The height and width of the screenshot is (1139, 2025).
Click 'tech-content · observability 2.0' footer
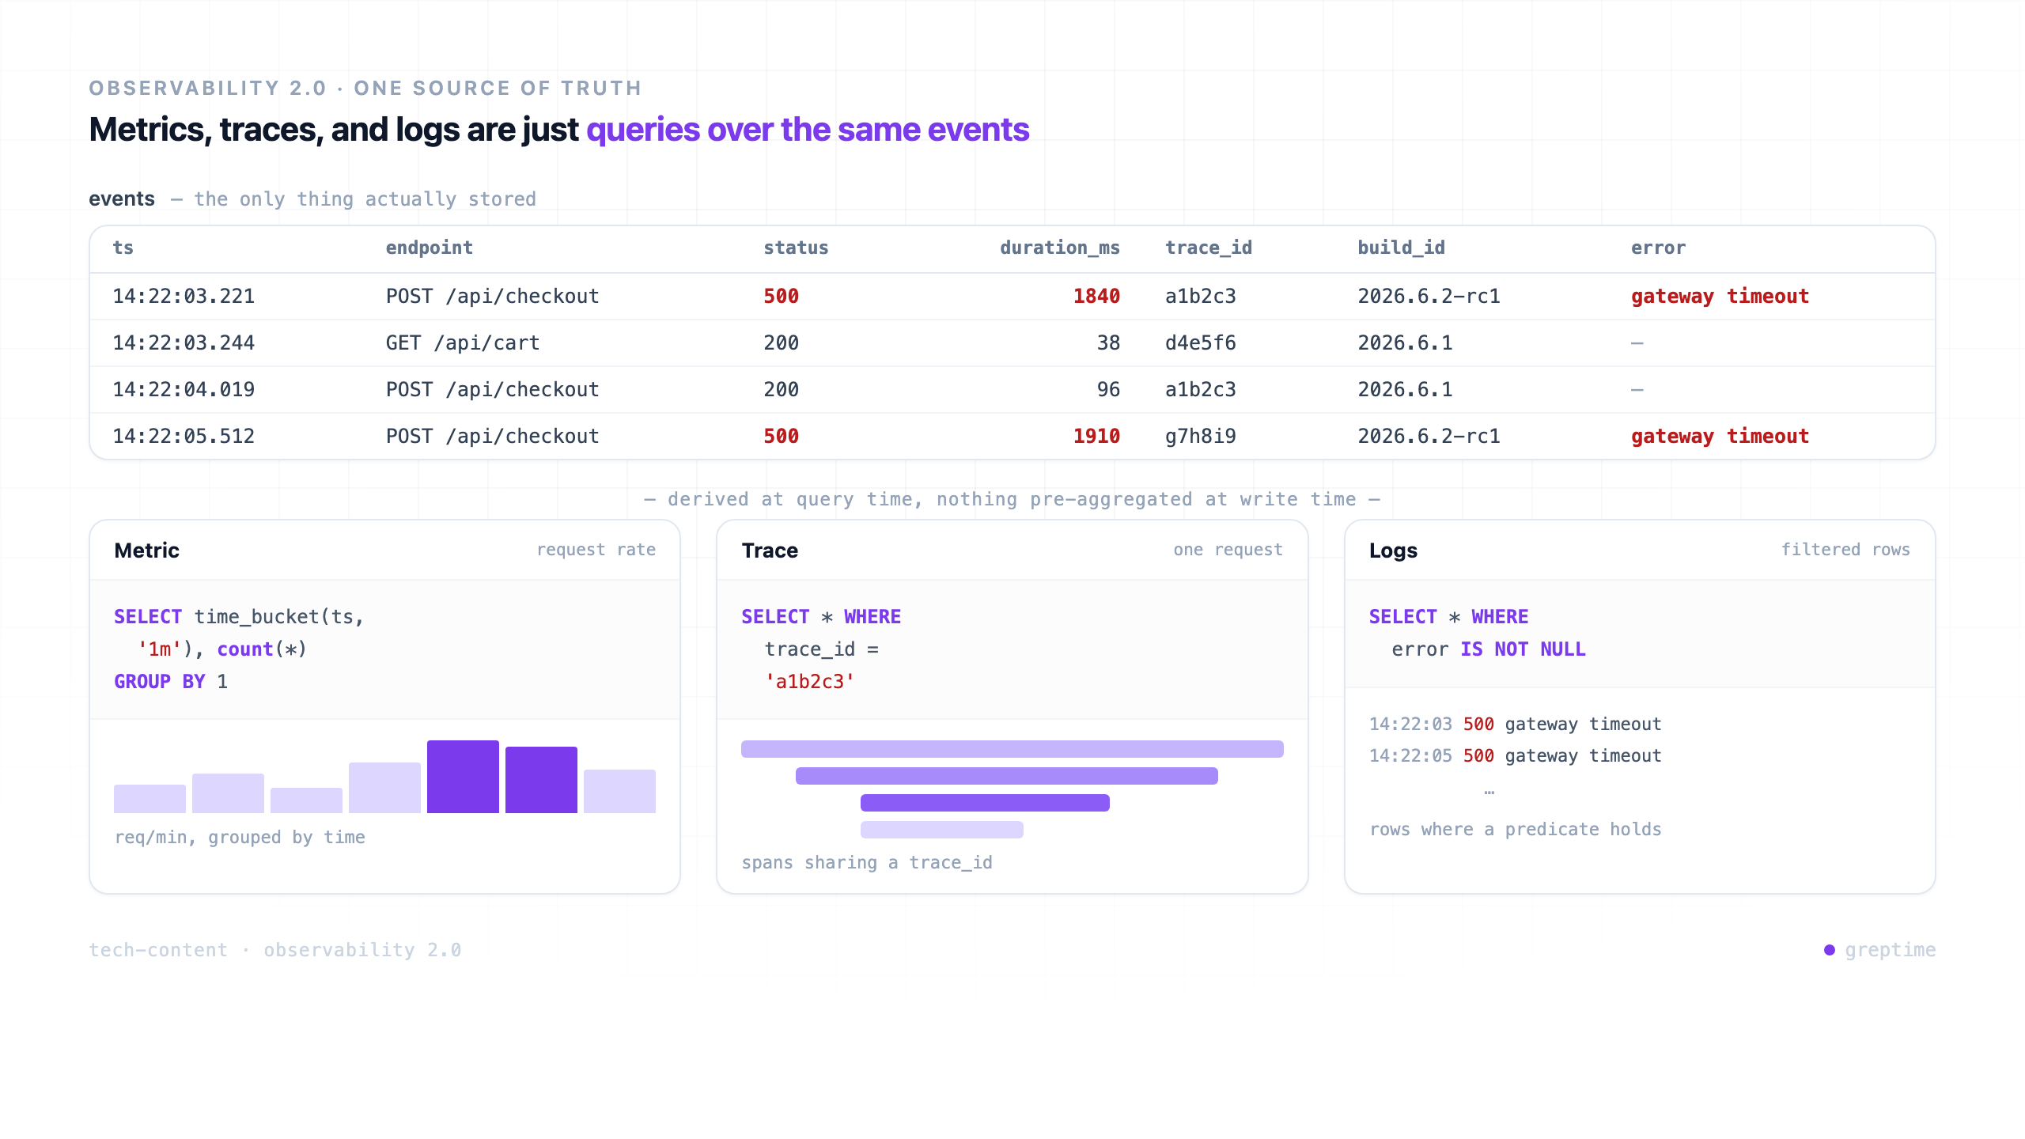[275, 950]
